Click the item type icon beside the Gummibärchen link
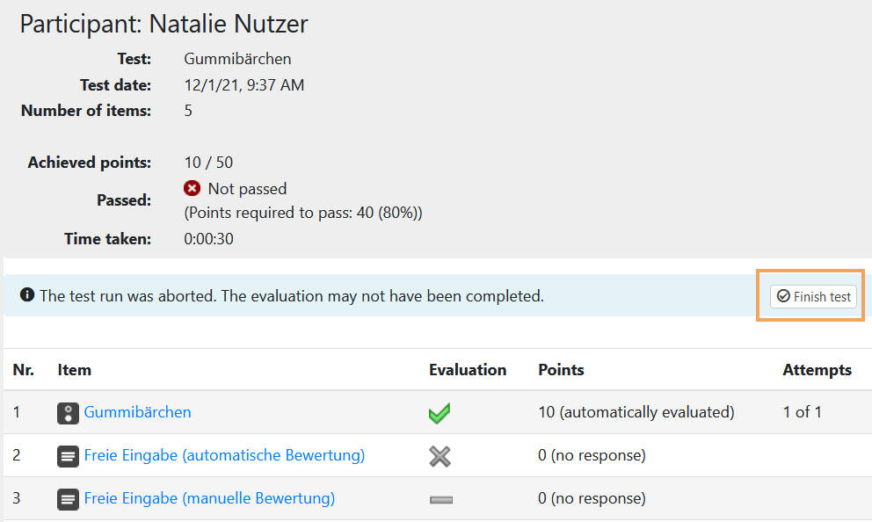Image resolution: width=872 pixels, height=522 pixels. 69,413
